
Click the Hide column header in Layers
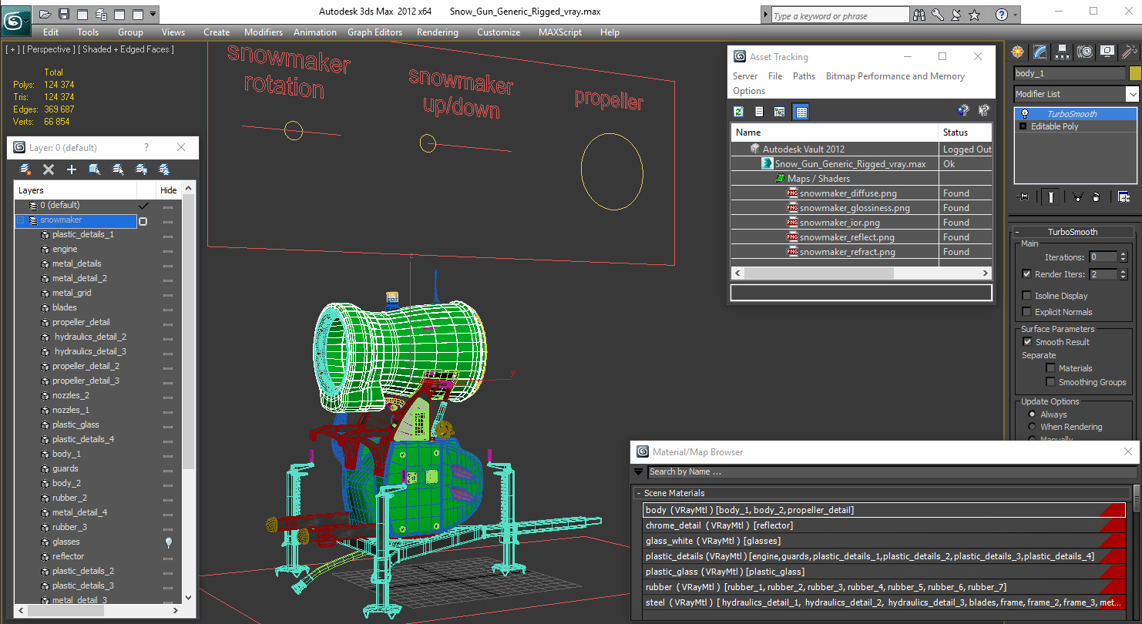pos(169,190)
